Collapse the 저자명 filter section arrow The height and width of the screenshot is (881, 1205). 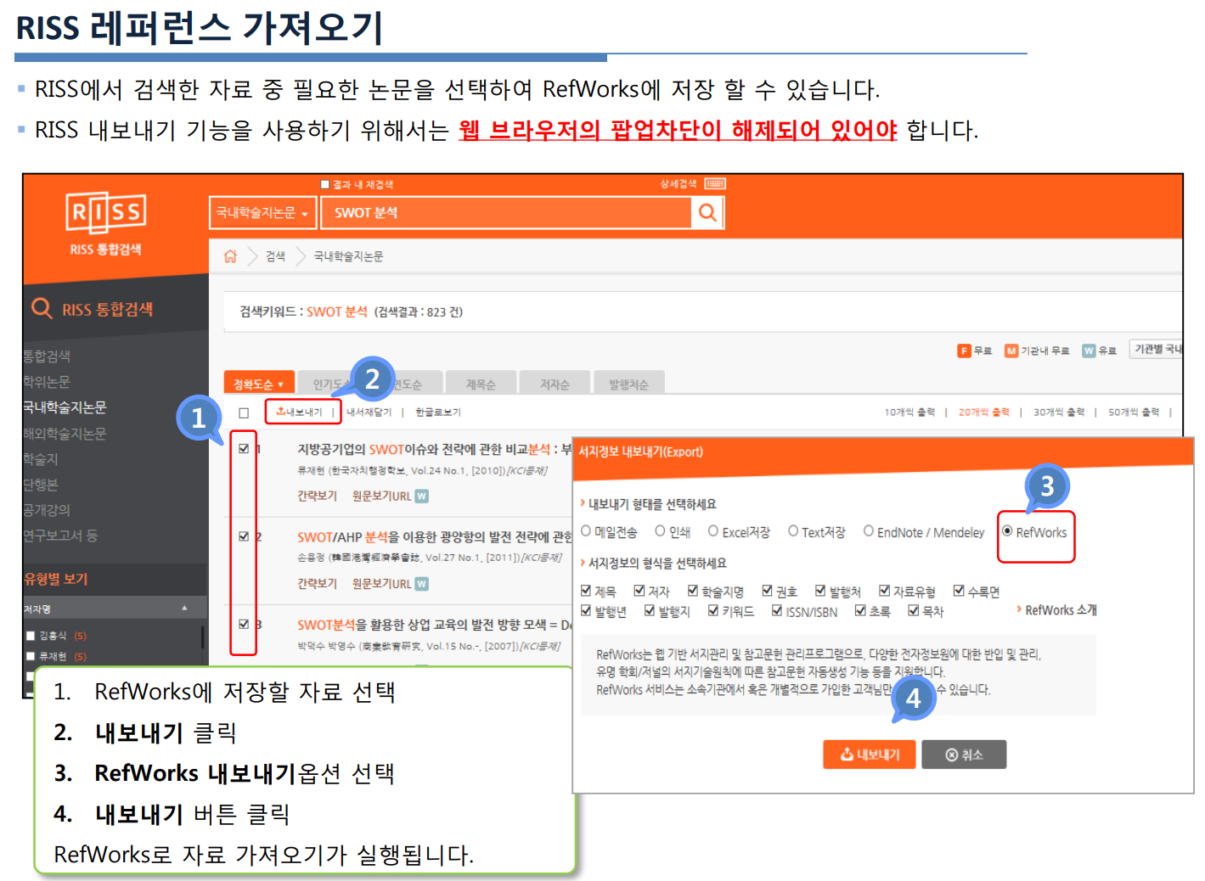(184, 609)
